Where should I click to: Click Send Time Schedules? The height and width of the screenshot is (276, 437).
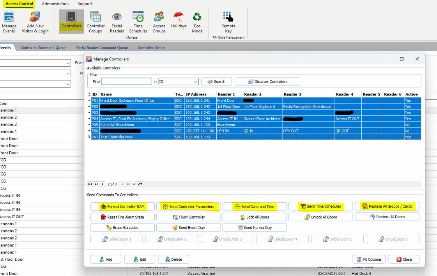[320, 206]
